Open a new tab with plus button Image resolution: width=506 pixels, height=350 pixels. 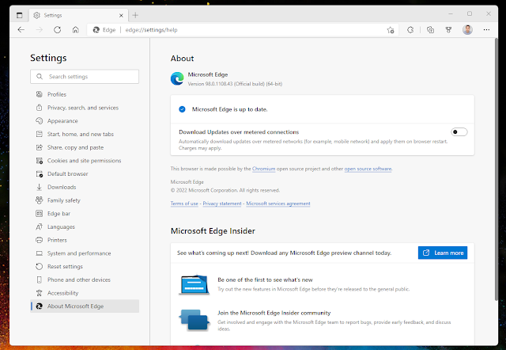click(x=135, y=15)
